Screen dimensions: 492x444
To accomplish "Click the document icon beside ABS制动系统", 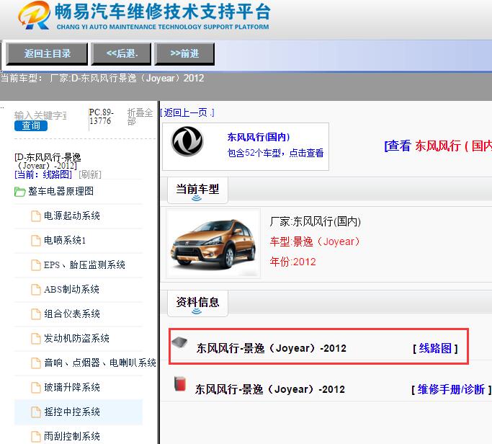I will pyautogui.click(x=36, y=290).
